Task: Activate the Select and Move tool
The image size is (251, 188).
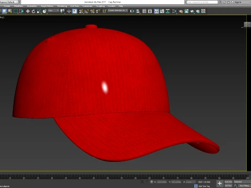Action: (x=28, y=11)
